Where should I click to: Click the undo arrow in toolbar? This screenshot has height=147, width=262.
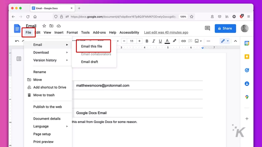17,41
